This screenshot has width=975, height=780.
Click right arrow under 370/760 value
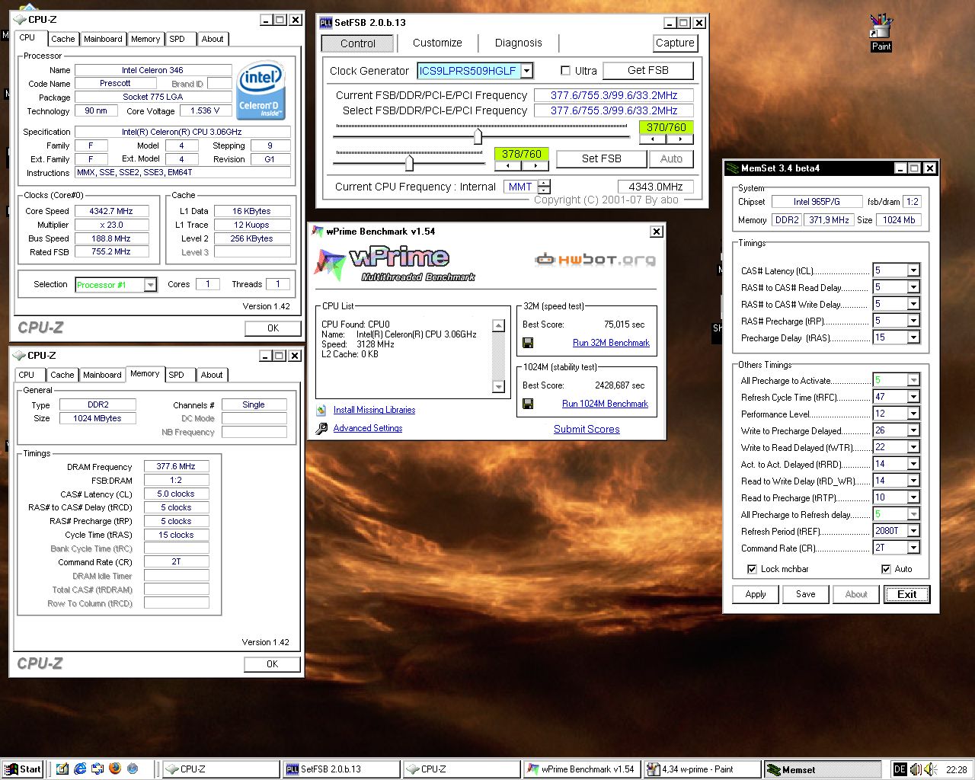pos(680,139)
